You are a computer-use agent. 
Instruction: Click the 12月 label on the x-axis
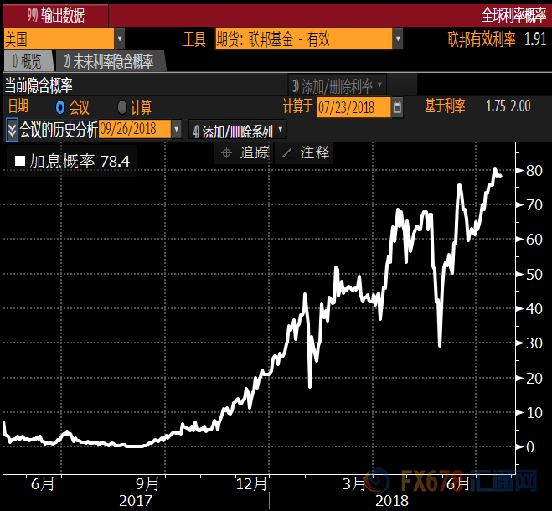pyautogui.click(x=251, y=484)
